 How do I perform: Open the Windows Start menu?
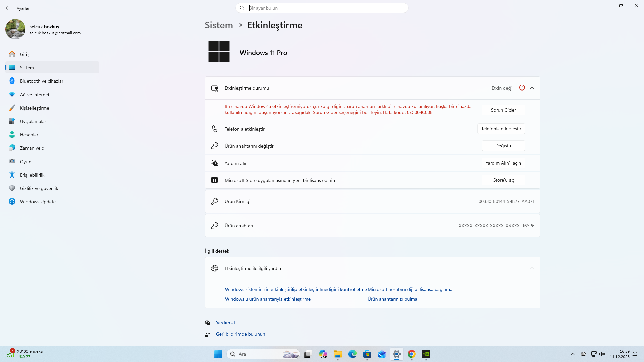click(x=218, y=354)
